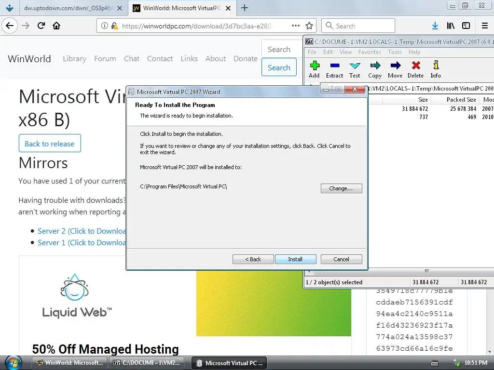Open a new Firefox tab

[x=245, y=8]
